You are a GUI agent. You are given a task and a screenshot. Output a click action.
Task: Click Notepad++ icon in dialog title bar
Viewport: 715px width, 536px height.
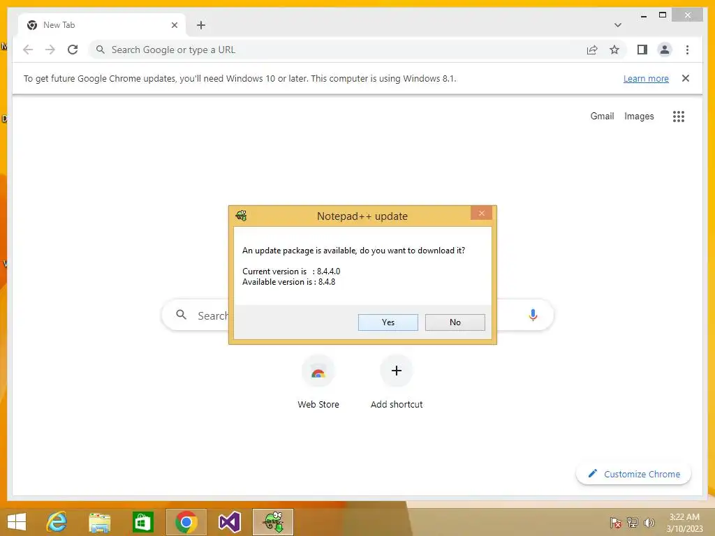point(241,216)
